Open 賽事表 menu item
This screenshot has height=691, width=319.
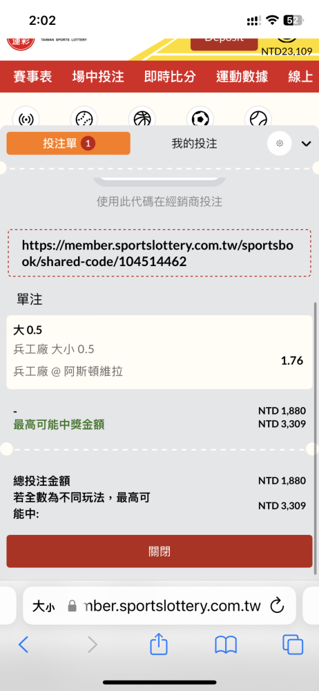(32, 77)
